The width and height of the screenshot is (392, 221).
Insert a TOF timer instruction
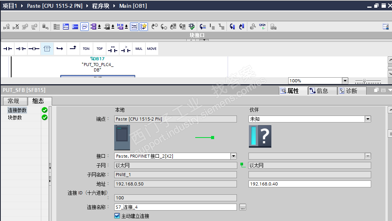pos(100,49)
